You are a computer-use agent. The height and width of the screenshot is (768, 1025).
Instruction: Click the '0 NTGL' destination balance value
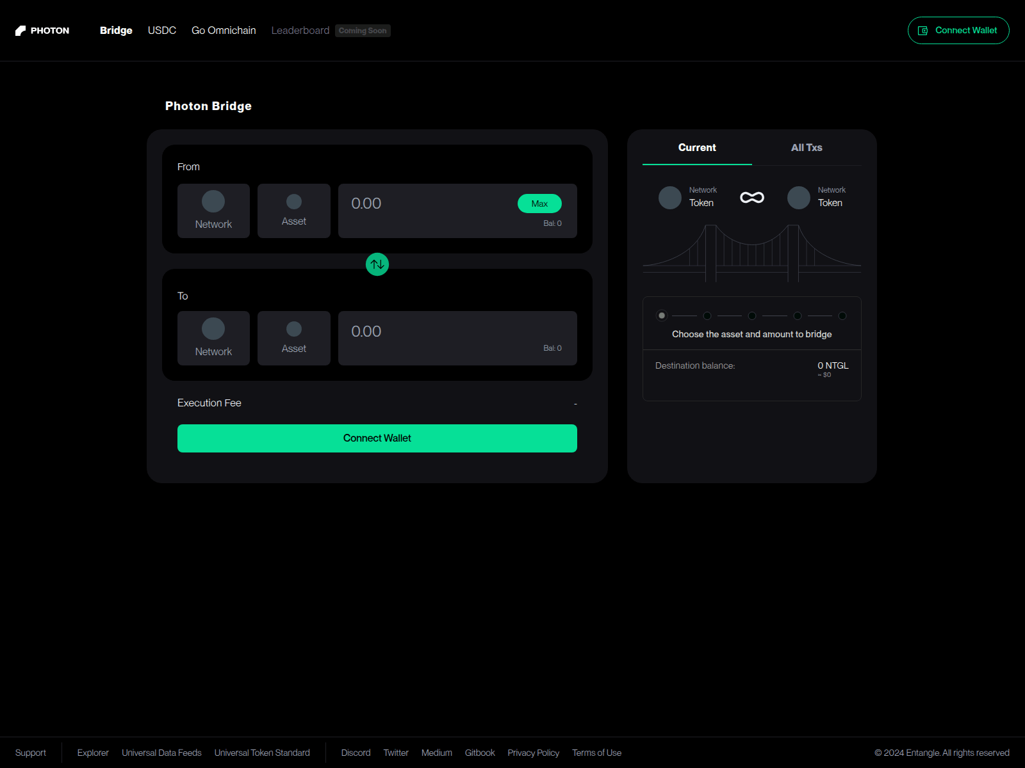pyautogui.click(x=833, y=365)
